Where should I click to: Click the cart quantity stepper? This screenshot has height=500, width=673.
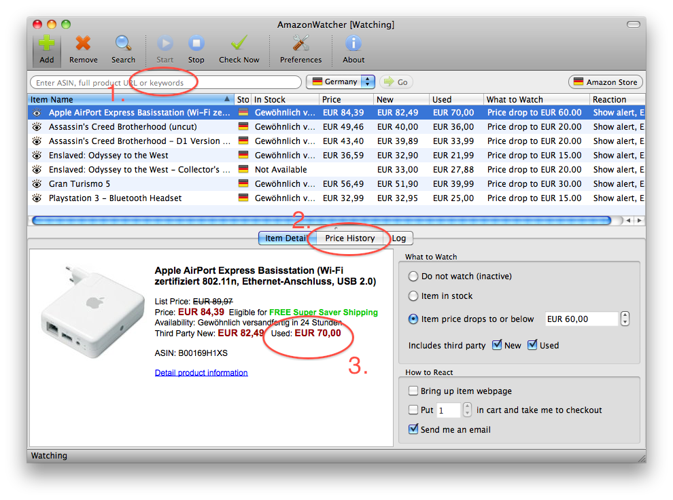[467, 410]
